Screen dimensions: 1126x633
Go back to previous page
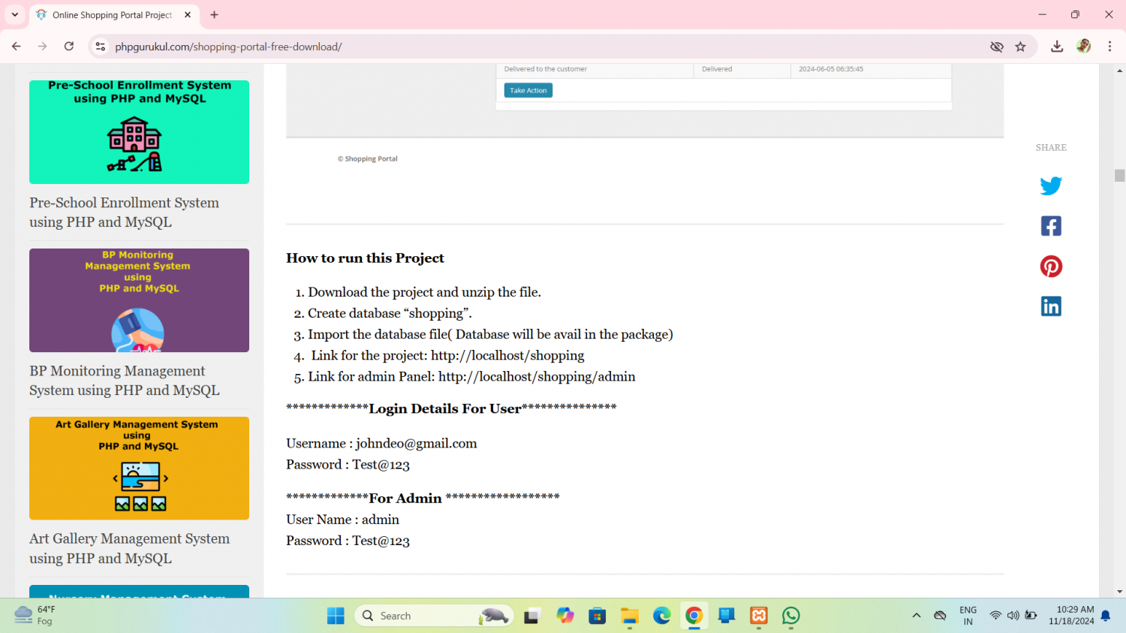pos(17,47)
